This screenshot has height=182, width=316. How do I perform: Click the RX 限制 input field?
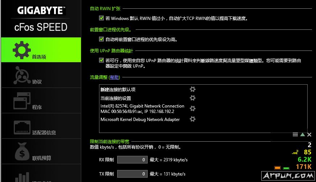tap(132, 159)
